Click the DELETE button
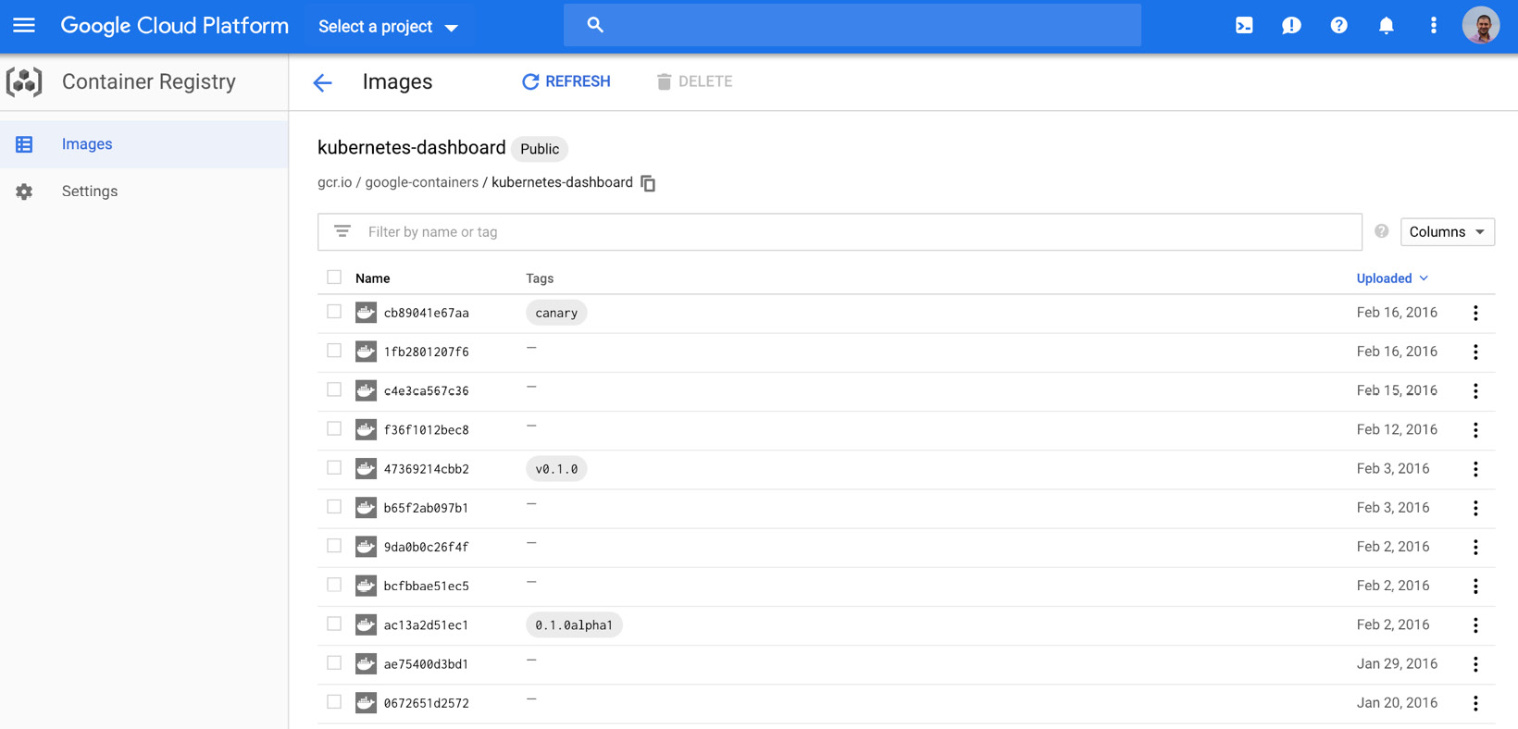1518x729 pixels. click(x=694, y=81)
